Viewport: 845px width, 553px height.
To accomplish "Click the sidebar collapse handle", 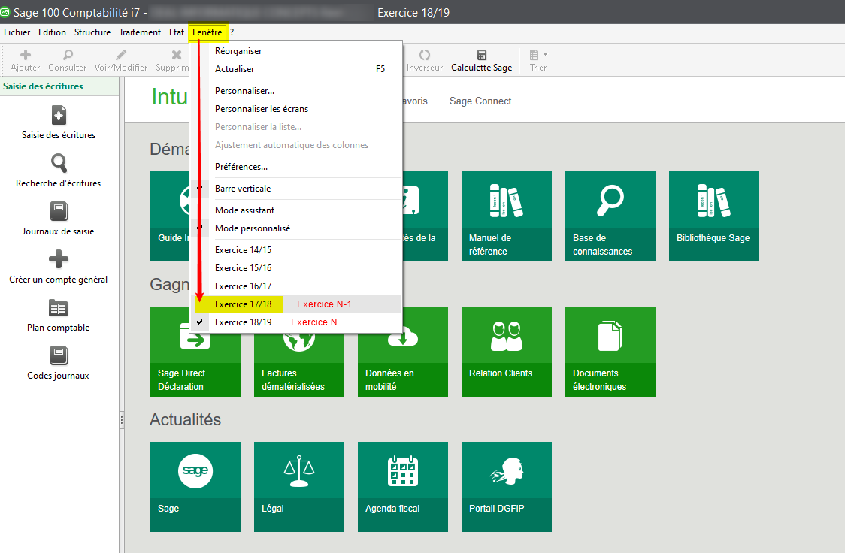I will [122, 422].
